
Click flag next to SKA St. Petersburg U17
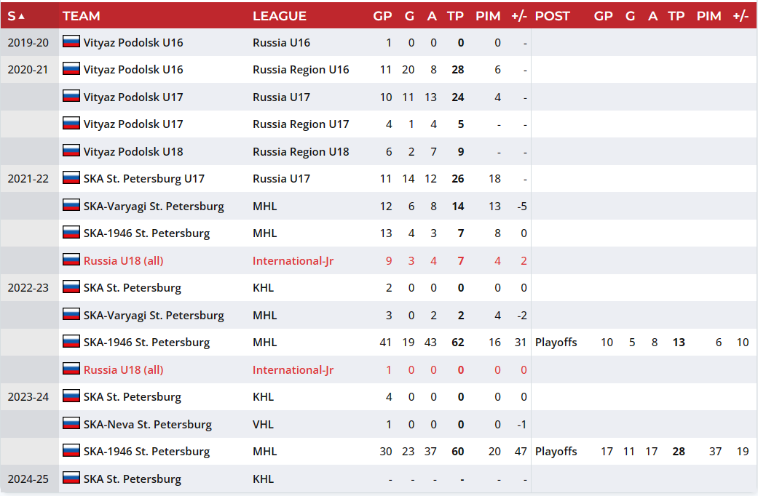point(71,177)
